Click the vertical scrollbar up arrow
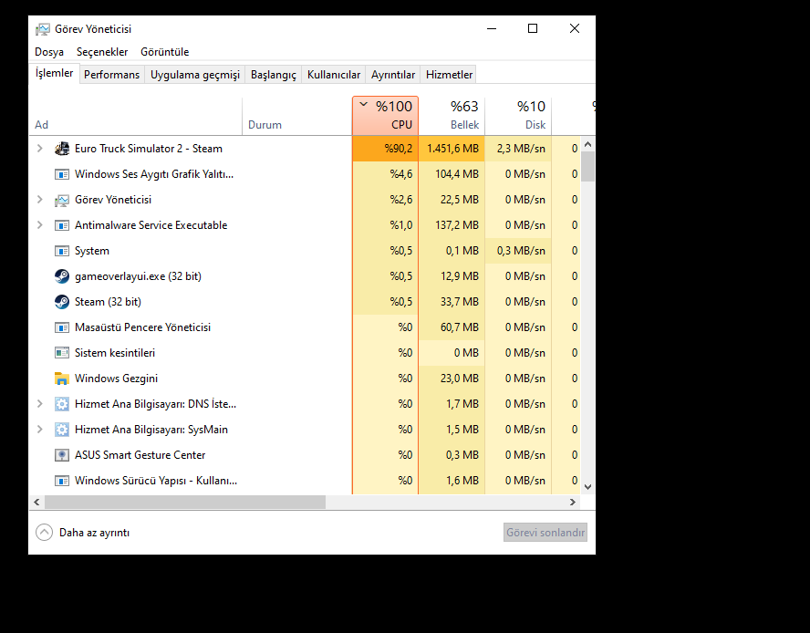This screenshot has height=633, width=810. coord(587,145)
